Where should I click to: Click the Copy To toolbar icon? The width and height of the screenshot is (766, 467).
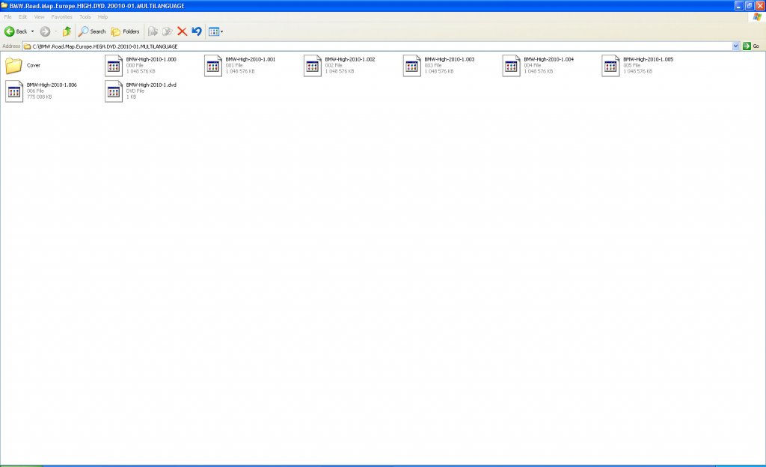click(x=168, y=31)
